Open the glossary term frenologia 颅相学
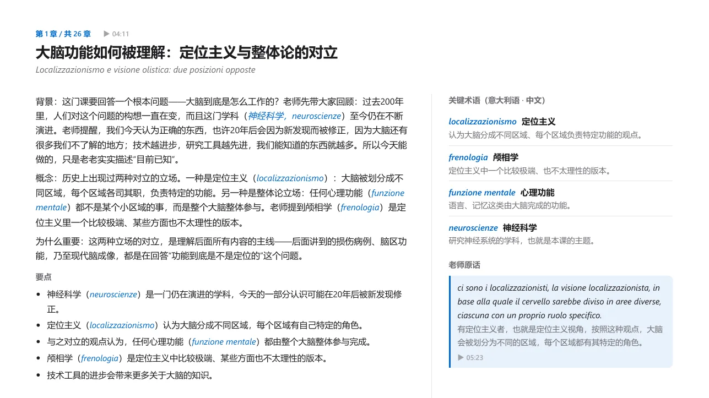The image size is (709, 398). tap(483, 157)
